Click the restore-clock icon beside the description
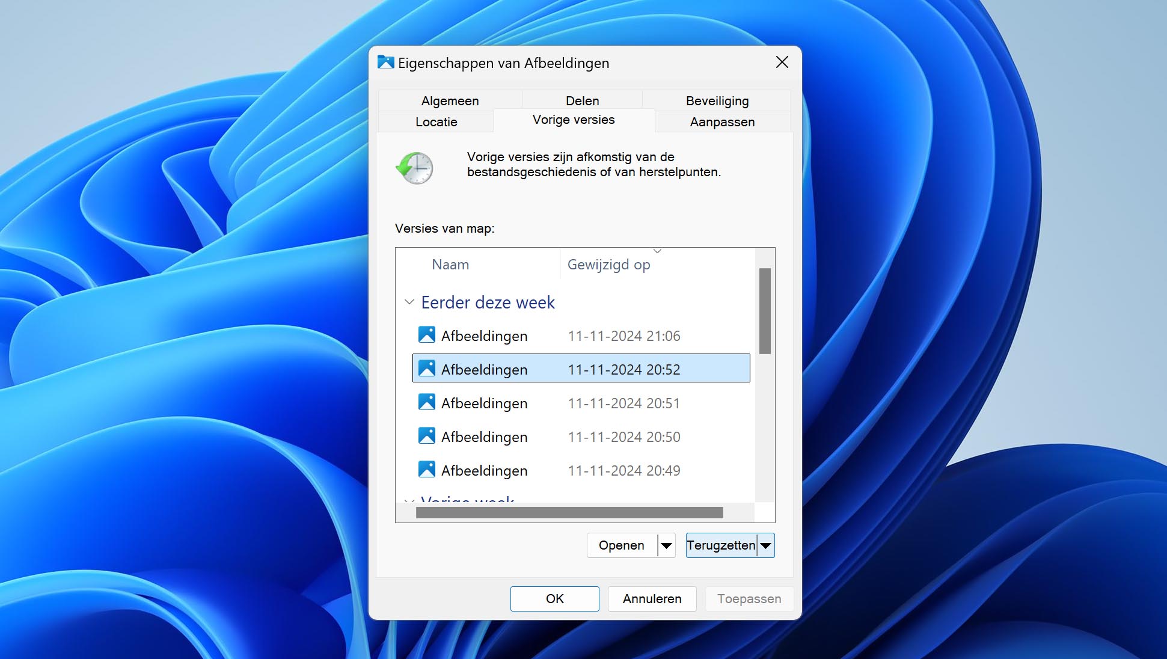The height and width of the screenshot is (659, 1167). (414, 168)
